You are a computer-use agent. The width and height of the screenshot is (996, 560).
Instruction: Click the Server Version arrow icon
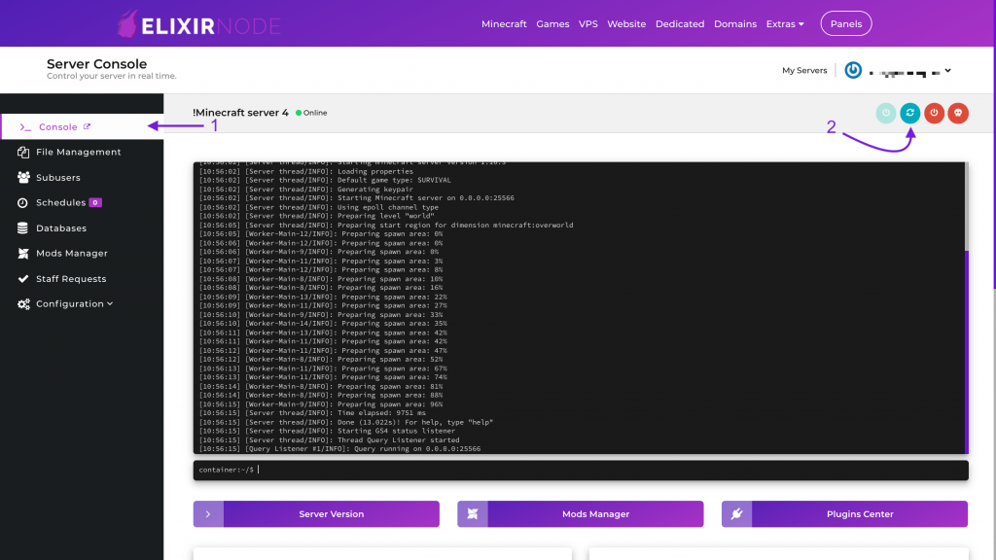pos(208,514)
